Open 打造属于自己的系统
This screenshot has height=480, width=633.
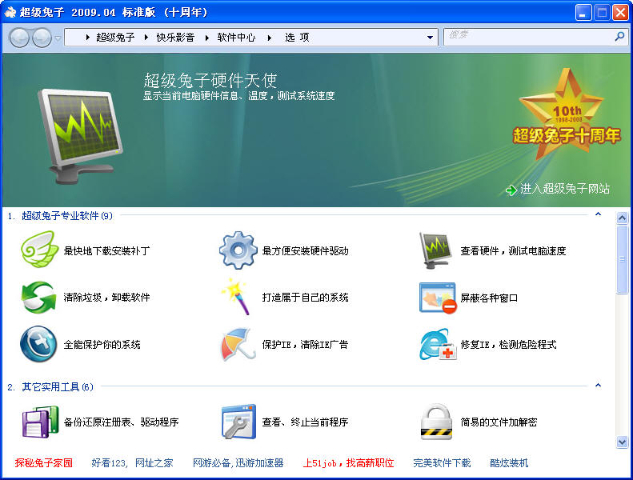click(x=305, y=298)
